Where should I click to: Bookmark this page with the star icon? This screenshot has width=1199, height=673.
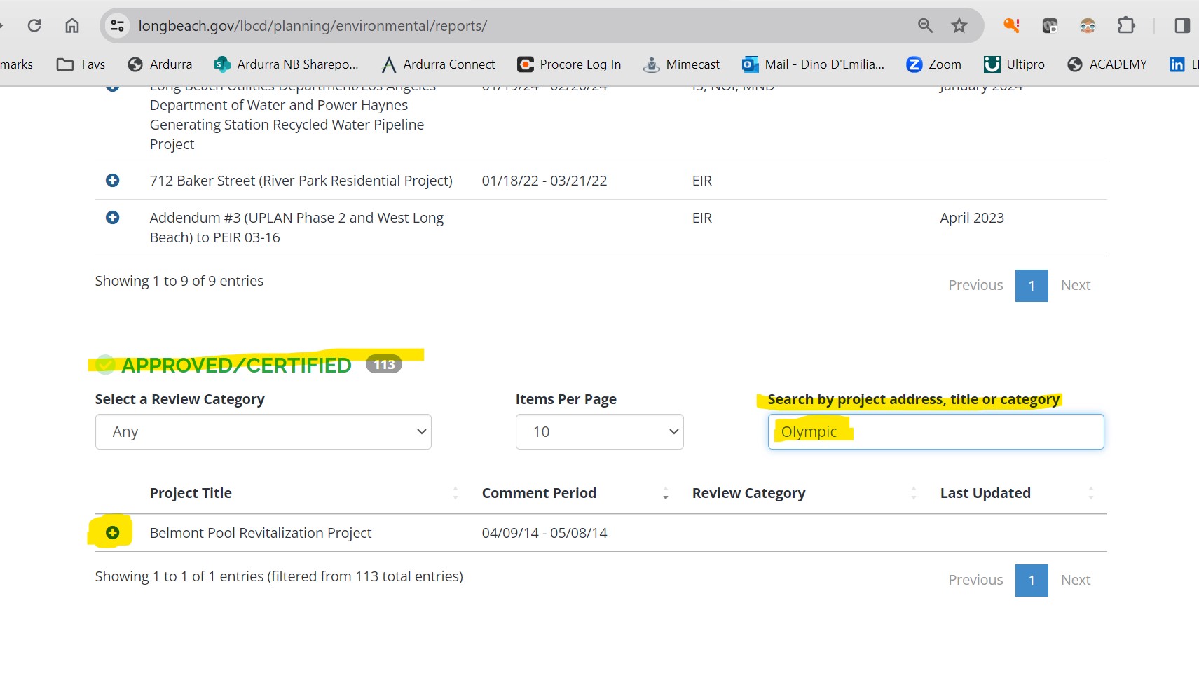pos(959,26)
